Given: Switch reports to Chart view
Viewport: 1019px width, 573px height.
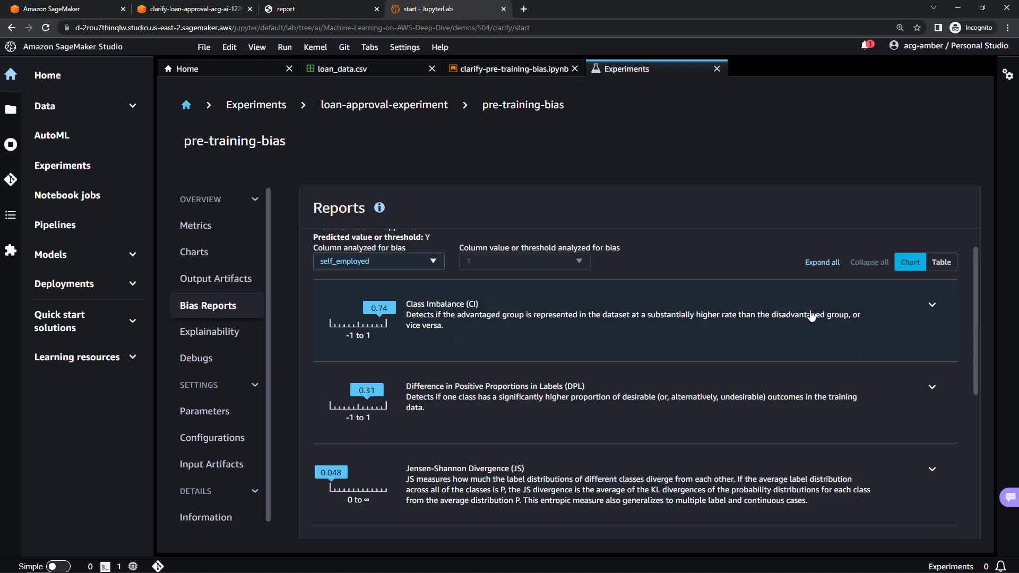Looking at the screenshot, I should (x=910, y=262).
